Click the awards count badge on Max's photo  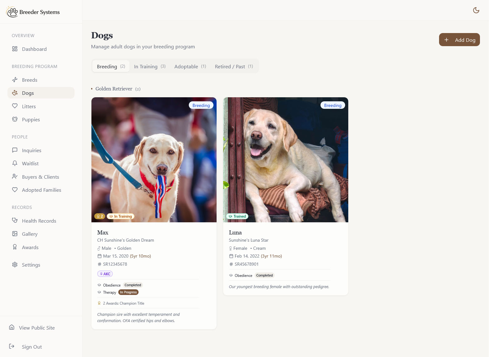(100, 216)
